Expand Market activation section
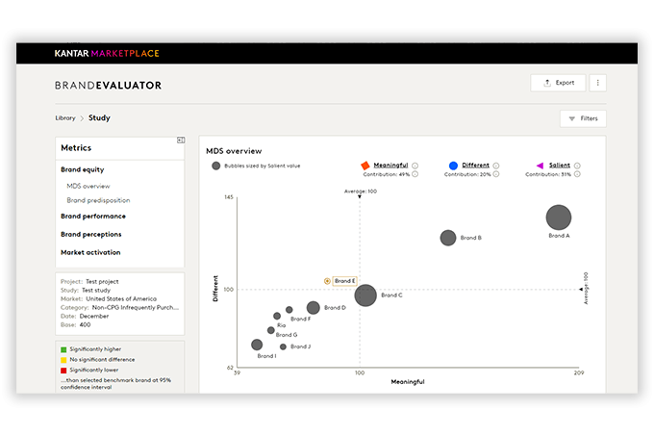This screenshot has height=436, width=654. 90,252
